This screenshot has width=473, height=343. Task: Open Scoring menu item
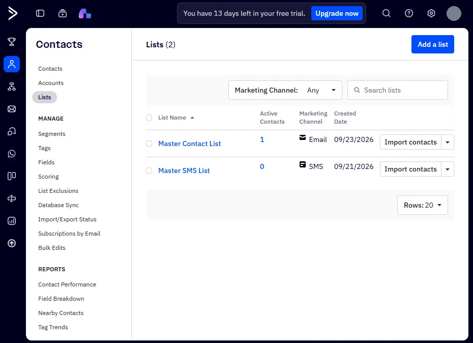(x=48, y=177)
